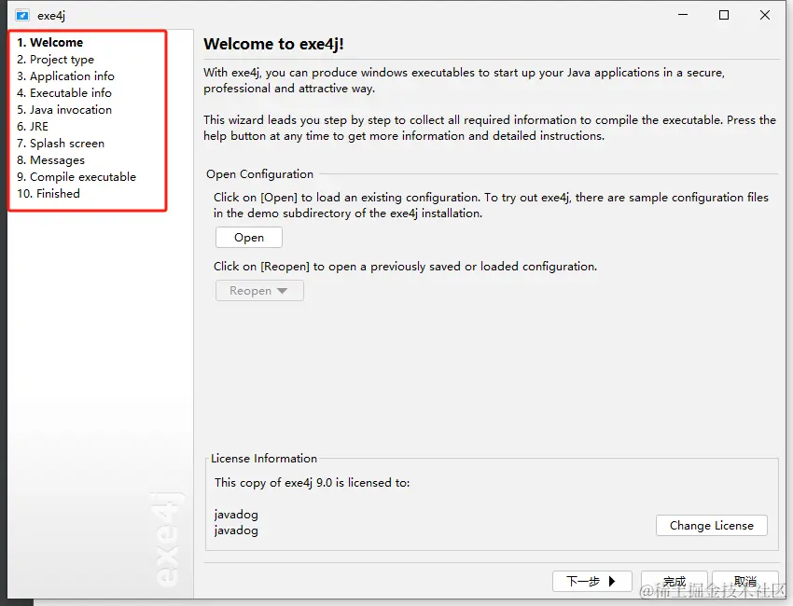Click the 下一步 next button
The image size is (793, 606).
click(592, 581)
